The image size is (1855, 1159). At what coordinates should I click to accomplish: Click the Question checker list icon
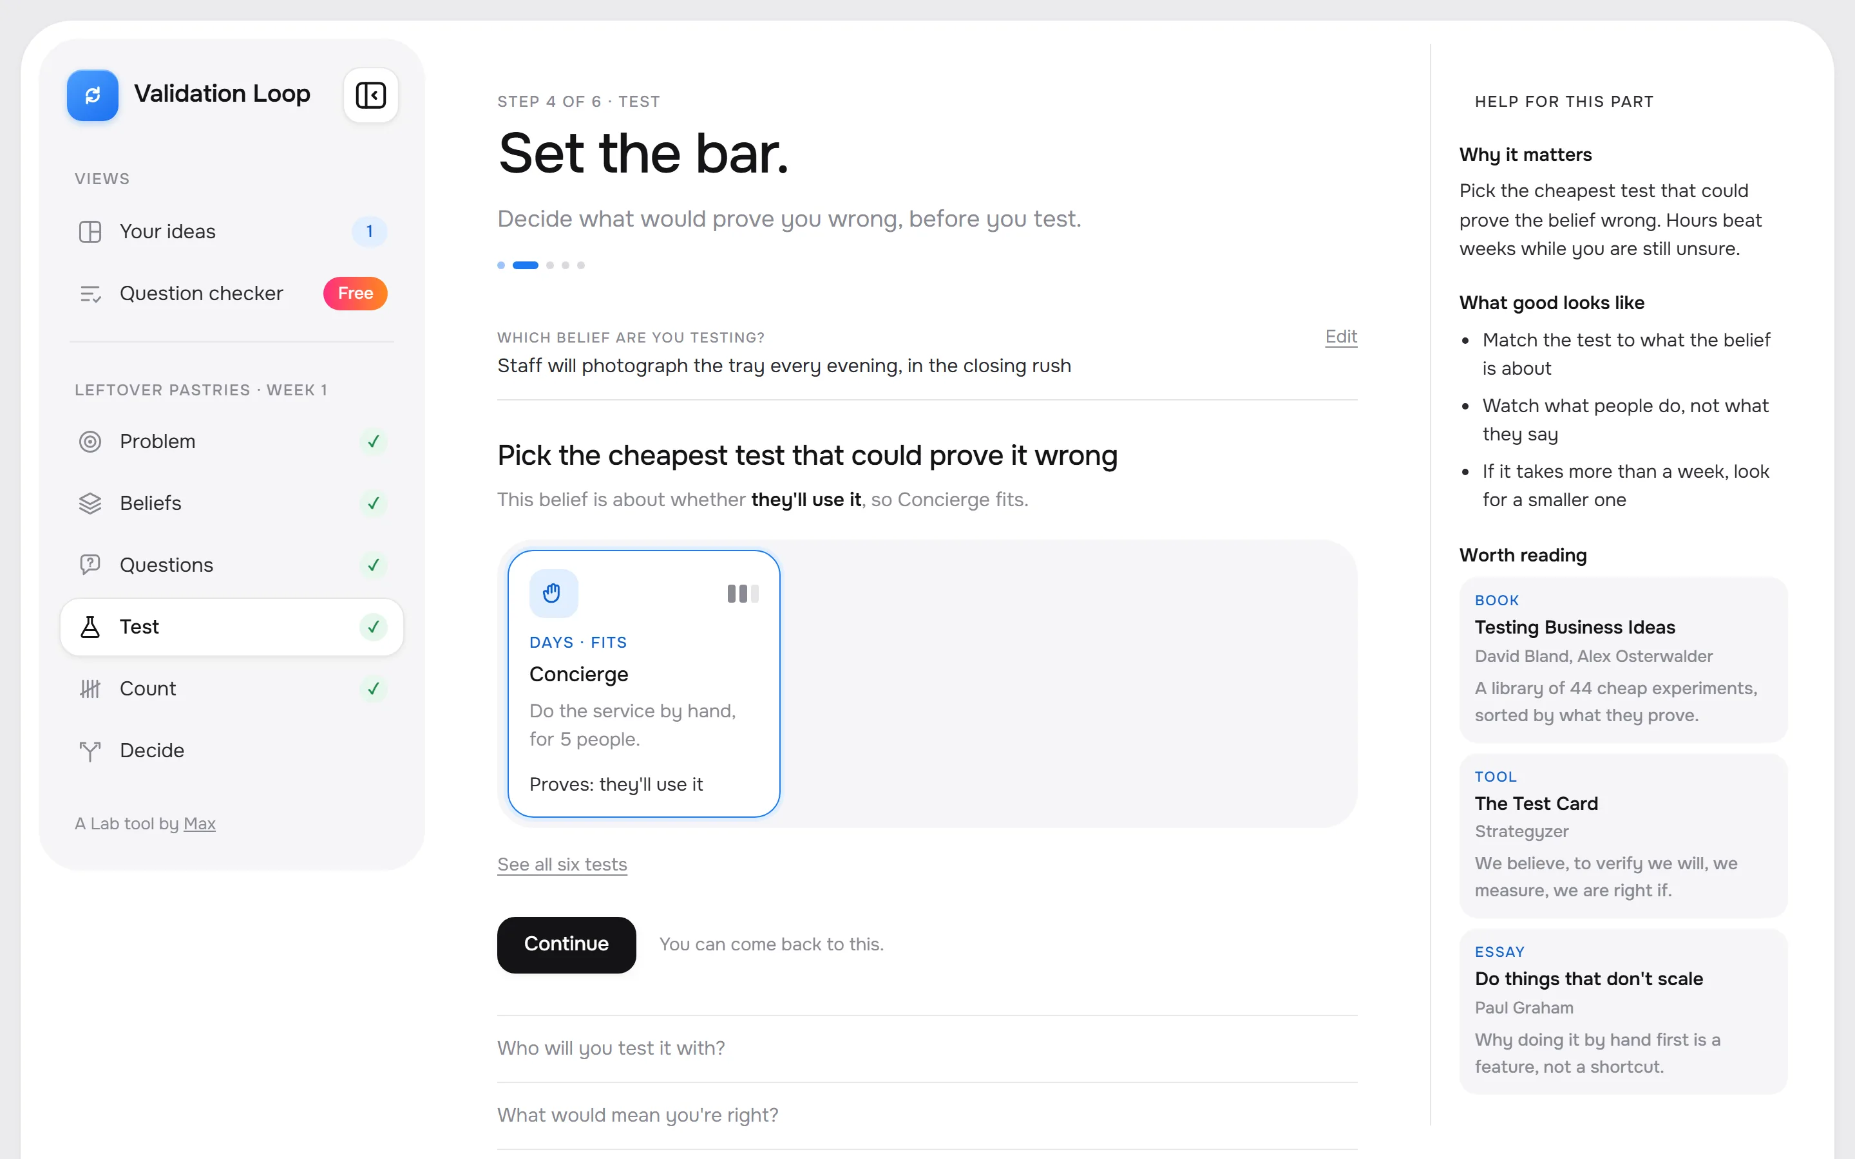pyautogui.click(x=90, y=294)
